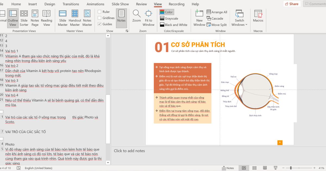Enable the Gridlines checkbox

pyautogui.click(x=99, y=18)
